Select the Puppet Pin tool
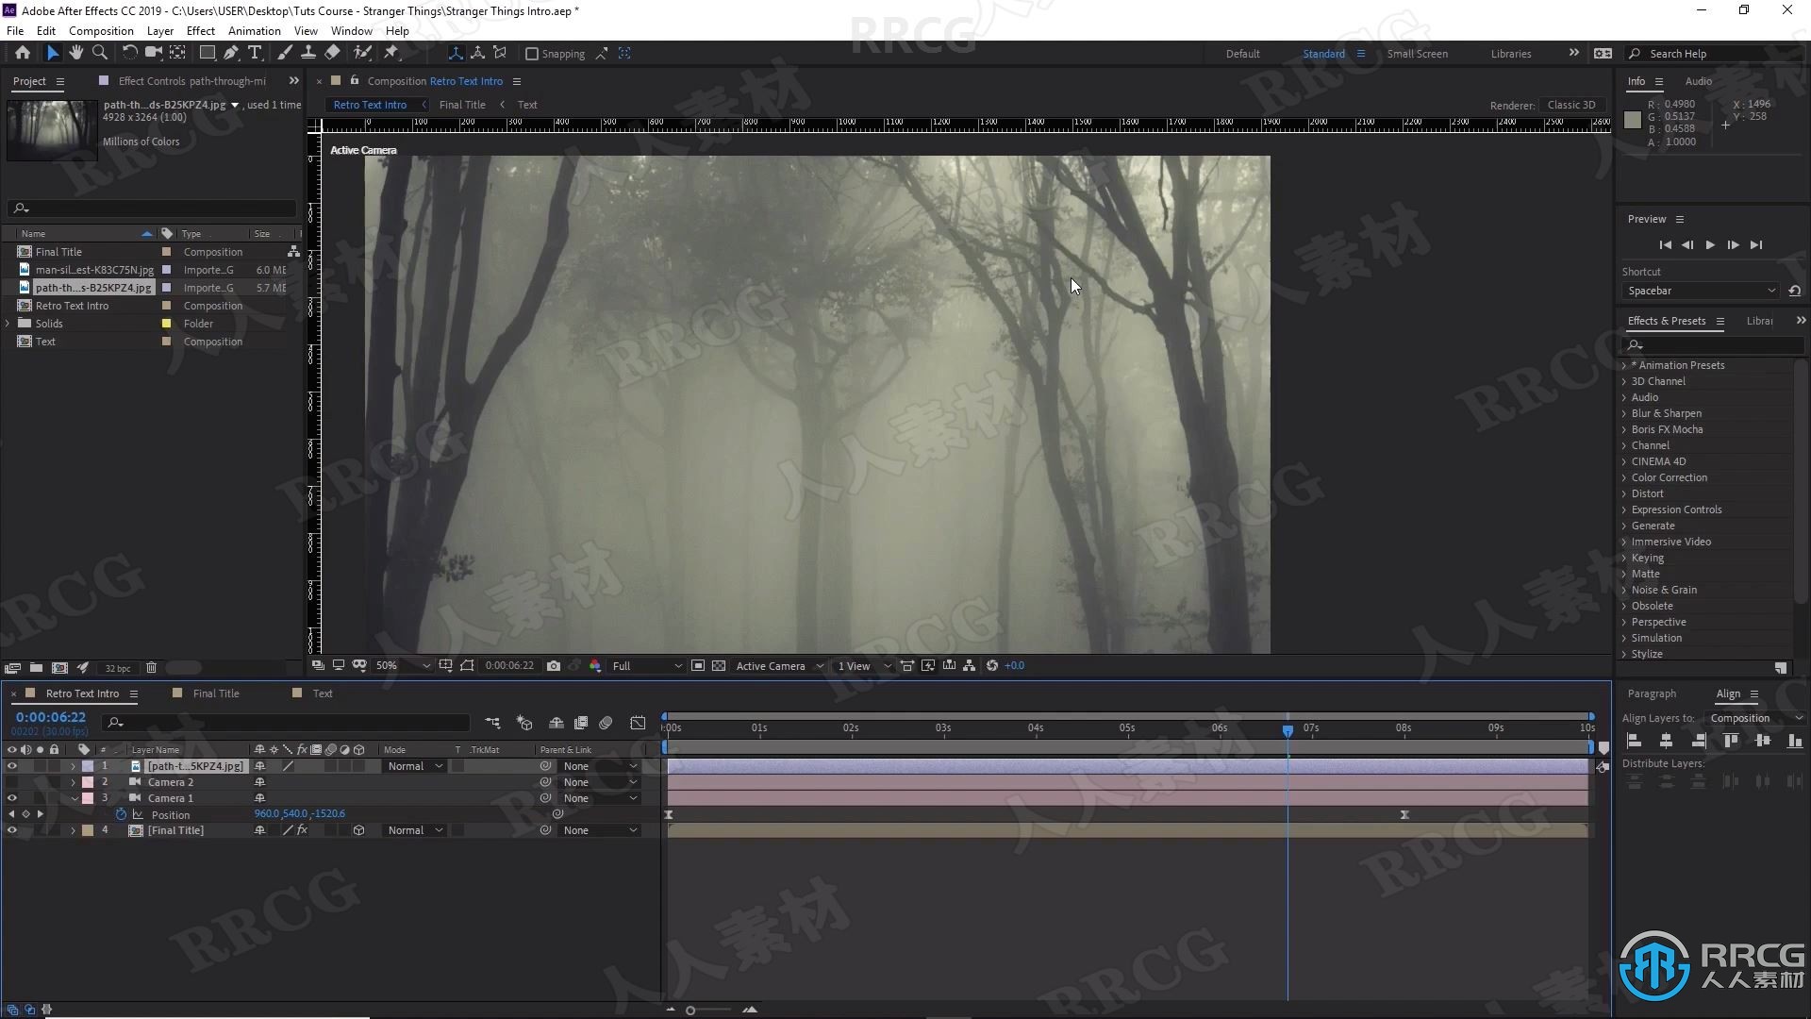The width and height of the screenshot is (1811, 1019). click(x=391, y=53)
